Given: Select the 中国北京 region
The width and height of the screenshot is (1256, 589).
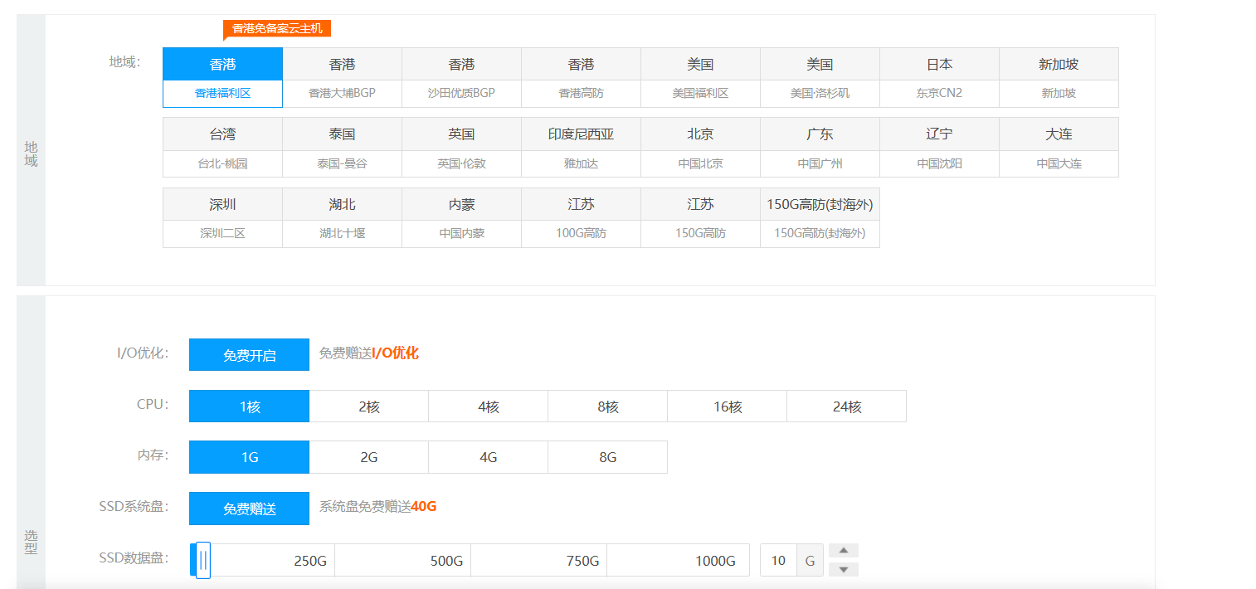Looking at the screenshot, I should click(x=700, y=148).
